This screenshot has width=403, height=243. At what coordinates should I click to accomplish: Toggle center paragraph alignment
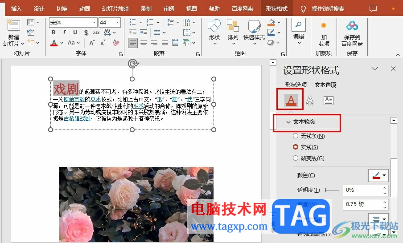pos(144,43)
